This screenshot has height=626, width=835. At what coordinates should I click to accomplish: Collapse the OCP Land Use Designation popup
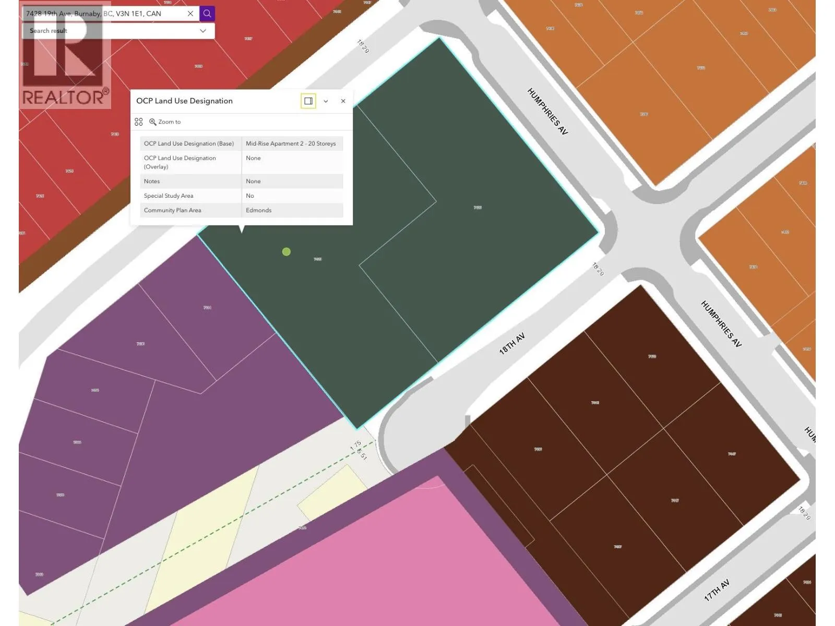326,101
